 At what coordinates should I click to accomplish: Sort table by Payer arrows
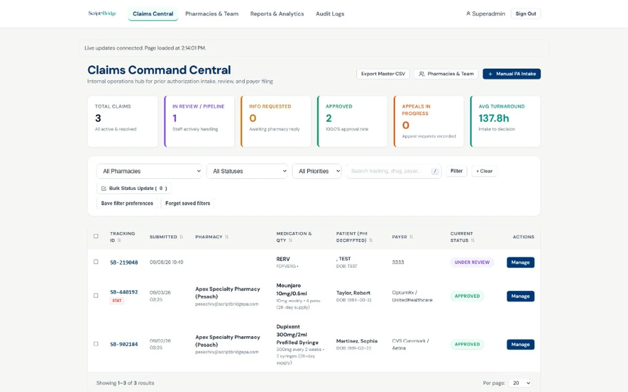(411, 237)
